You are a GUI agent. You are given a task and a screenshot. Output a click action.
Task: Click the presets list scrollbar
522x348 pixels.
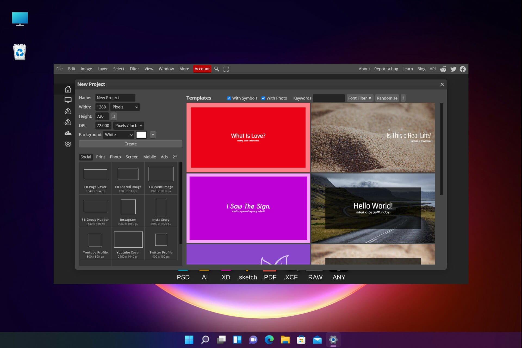point(181,203)
